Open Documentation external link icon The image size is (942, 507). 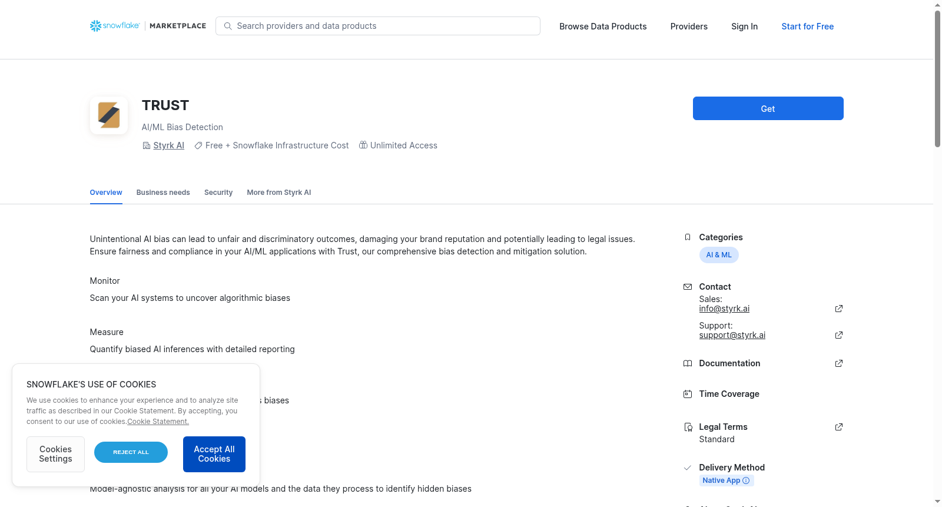(x=839, y=363)
